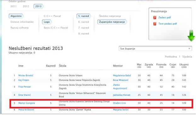
Task: Click the Mentor column header
Action: (118, 66)
